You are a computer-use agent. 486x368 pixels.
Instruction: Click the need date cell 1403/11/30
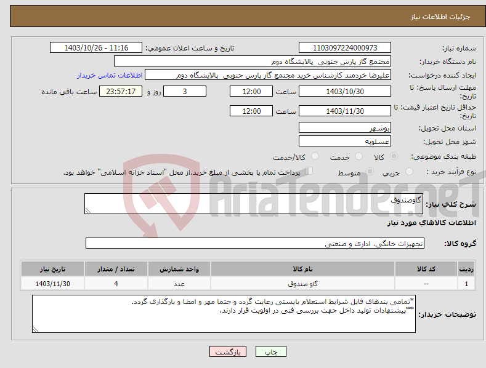point(53,284)
